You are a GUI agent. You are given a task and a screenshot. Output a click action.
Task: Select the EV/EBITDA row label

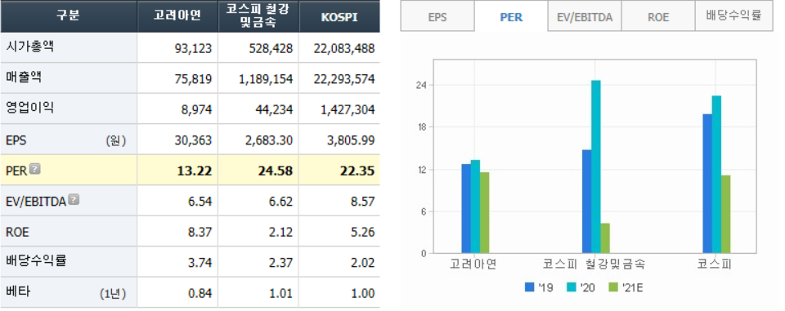tap(36, 202)
